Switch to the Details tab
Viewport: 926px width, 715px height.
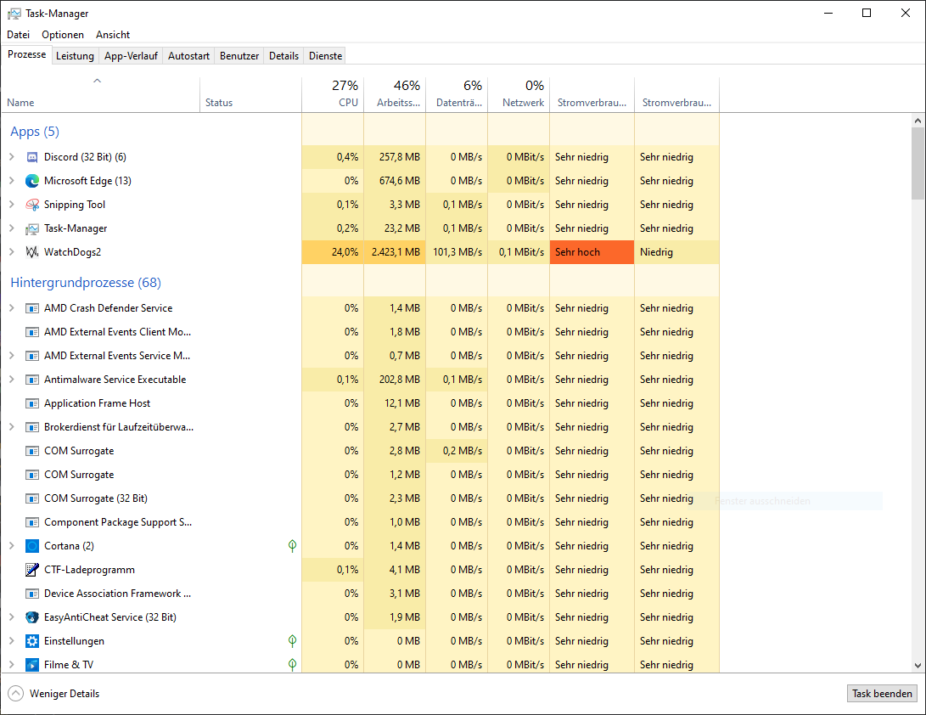tap(284, 56)
